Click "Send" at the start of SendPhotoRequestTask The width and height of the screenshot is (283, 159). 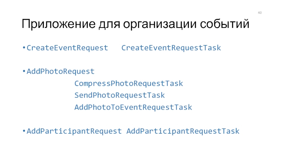pyautogui.click(x=83, y=95)
